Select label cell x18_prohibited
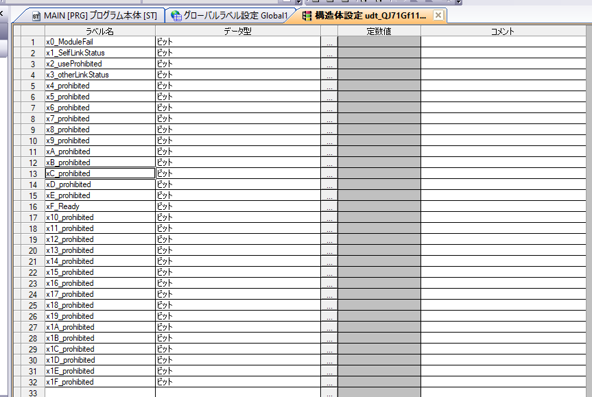 (x=100, y=305)
